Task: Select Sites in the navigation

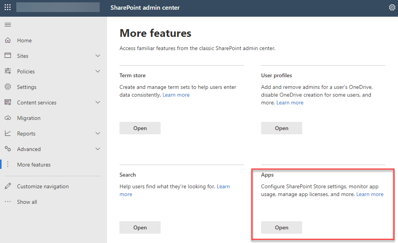Action: (22, 56)
